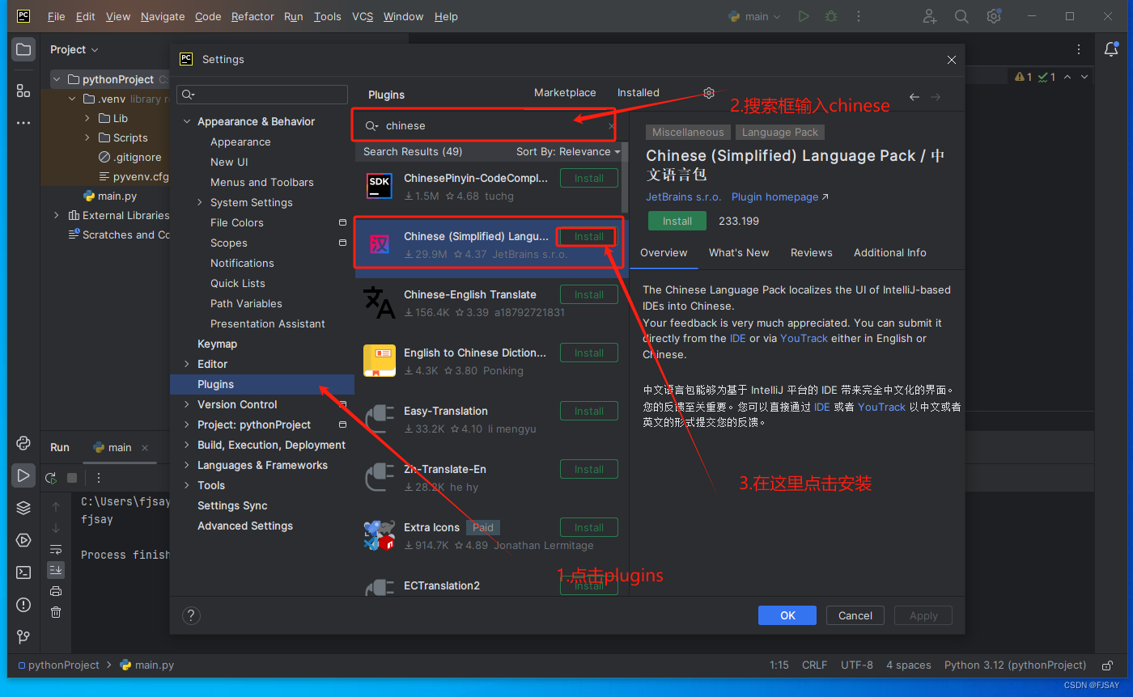Open the Problems tool icon
The width and height of the screenshot is (1133, 697).
(23, 605)
